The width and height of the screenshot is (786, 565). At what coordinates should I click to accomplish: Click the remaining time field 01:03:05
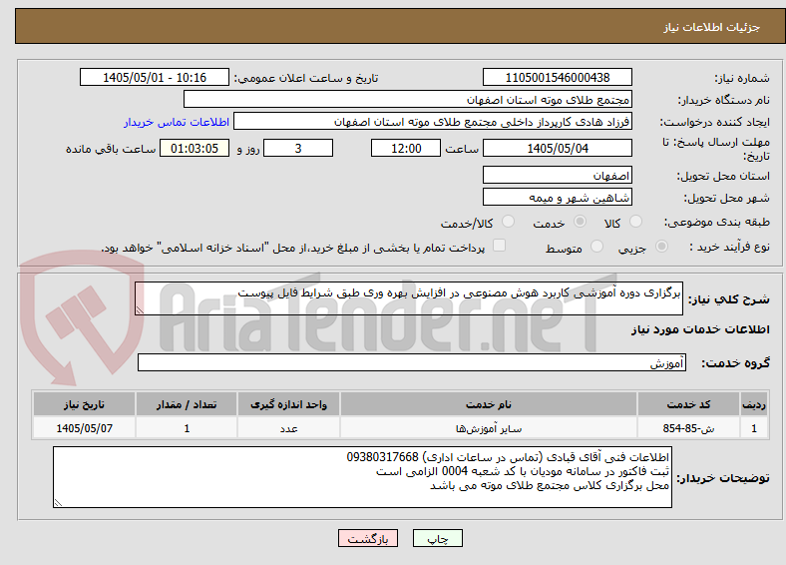[x=195, y=148]
